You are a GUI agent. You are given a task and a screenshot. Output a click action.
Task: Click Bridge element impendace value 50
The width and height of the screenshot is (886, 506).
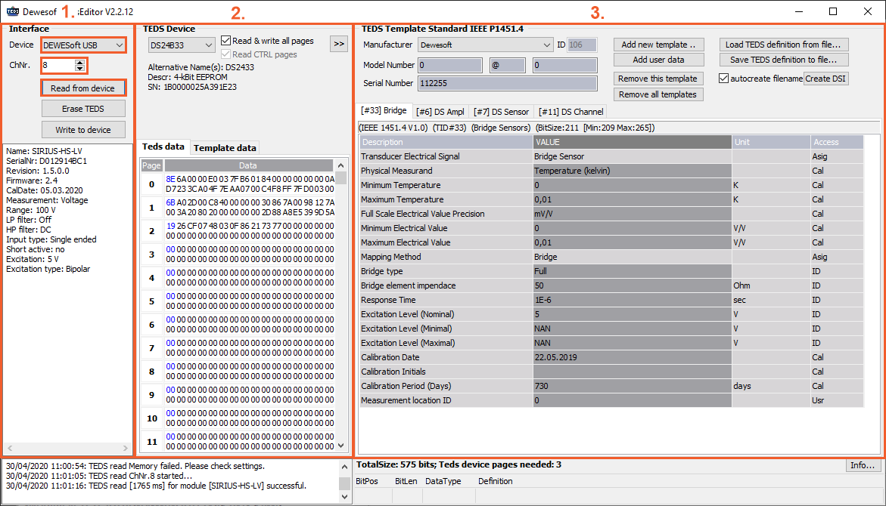tap(632, 286)
